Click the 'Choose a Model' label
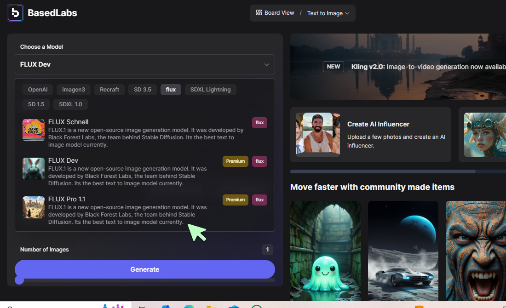The height and width of the screenshot is (308, 506). click(41, 47)
